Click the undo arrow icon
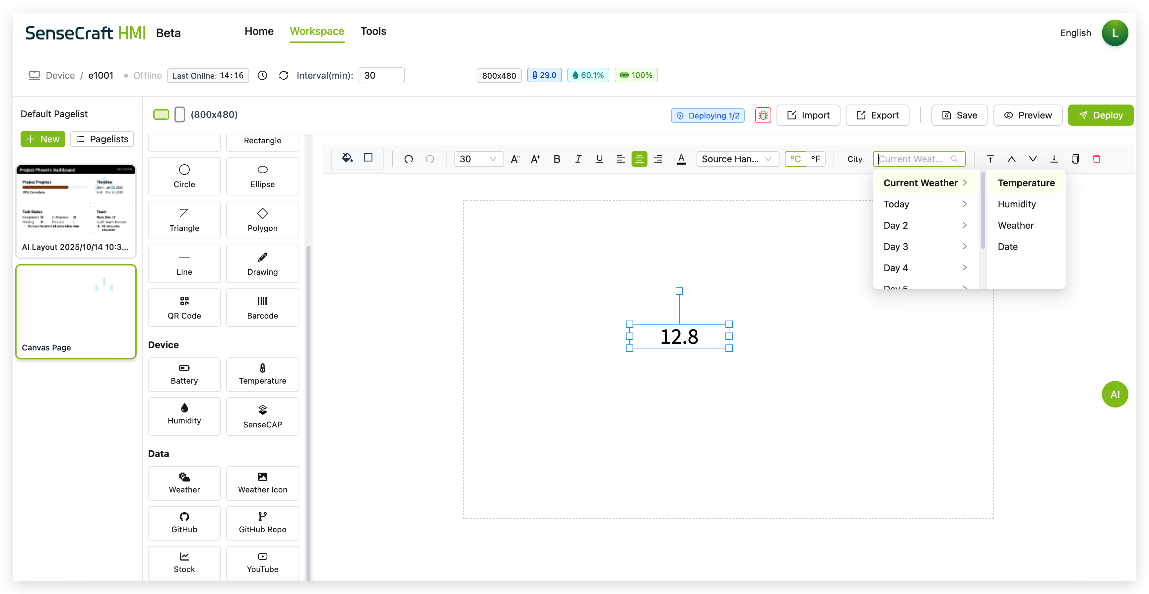Screen dimensions: 1149x594 tap(408, 159)
